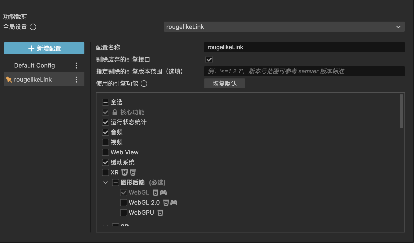Click the info icon beside 使用的引擎功能

144,84
